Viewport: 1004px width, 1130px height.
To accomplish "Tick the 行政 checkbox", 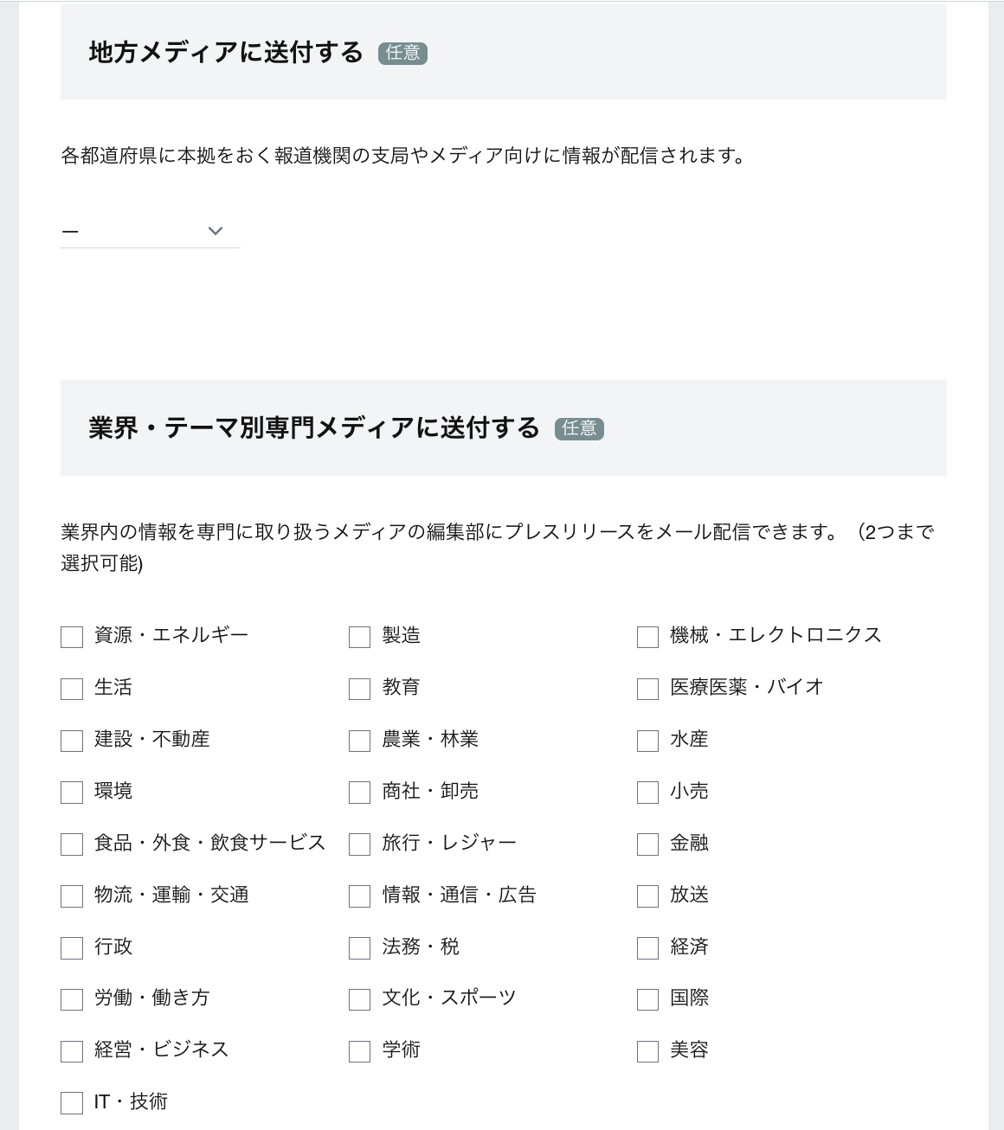I will [71, 948].
